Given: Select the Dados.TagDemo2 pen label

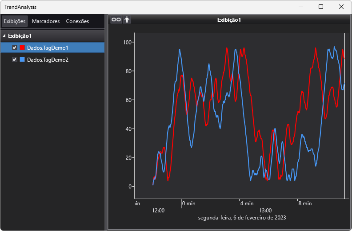Looking at the screenshot, I should 48,59.
